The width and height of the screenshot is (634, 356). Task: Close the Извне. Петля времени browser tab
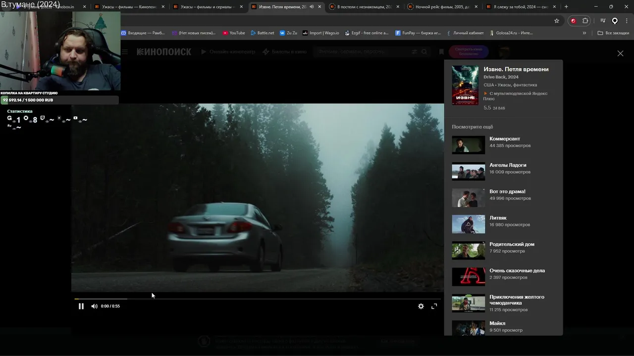click(x=319, y=7)
